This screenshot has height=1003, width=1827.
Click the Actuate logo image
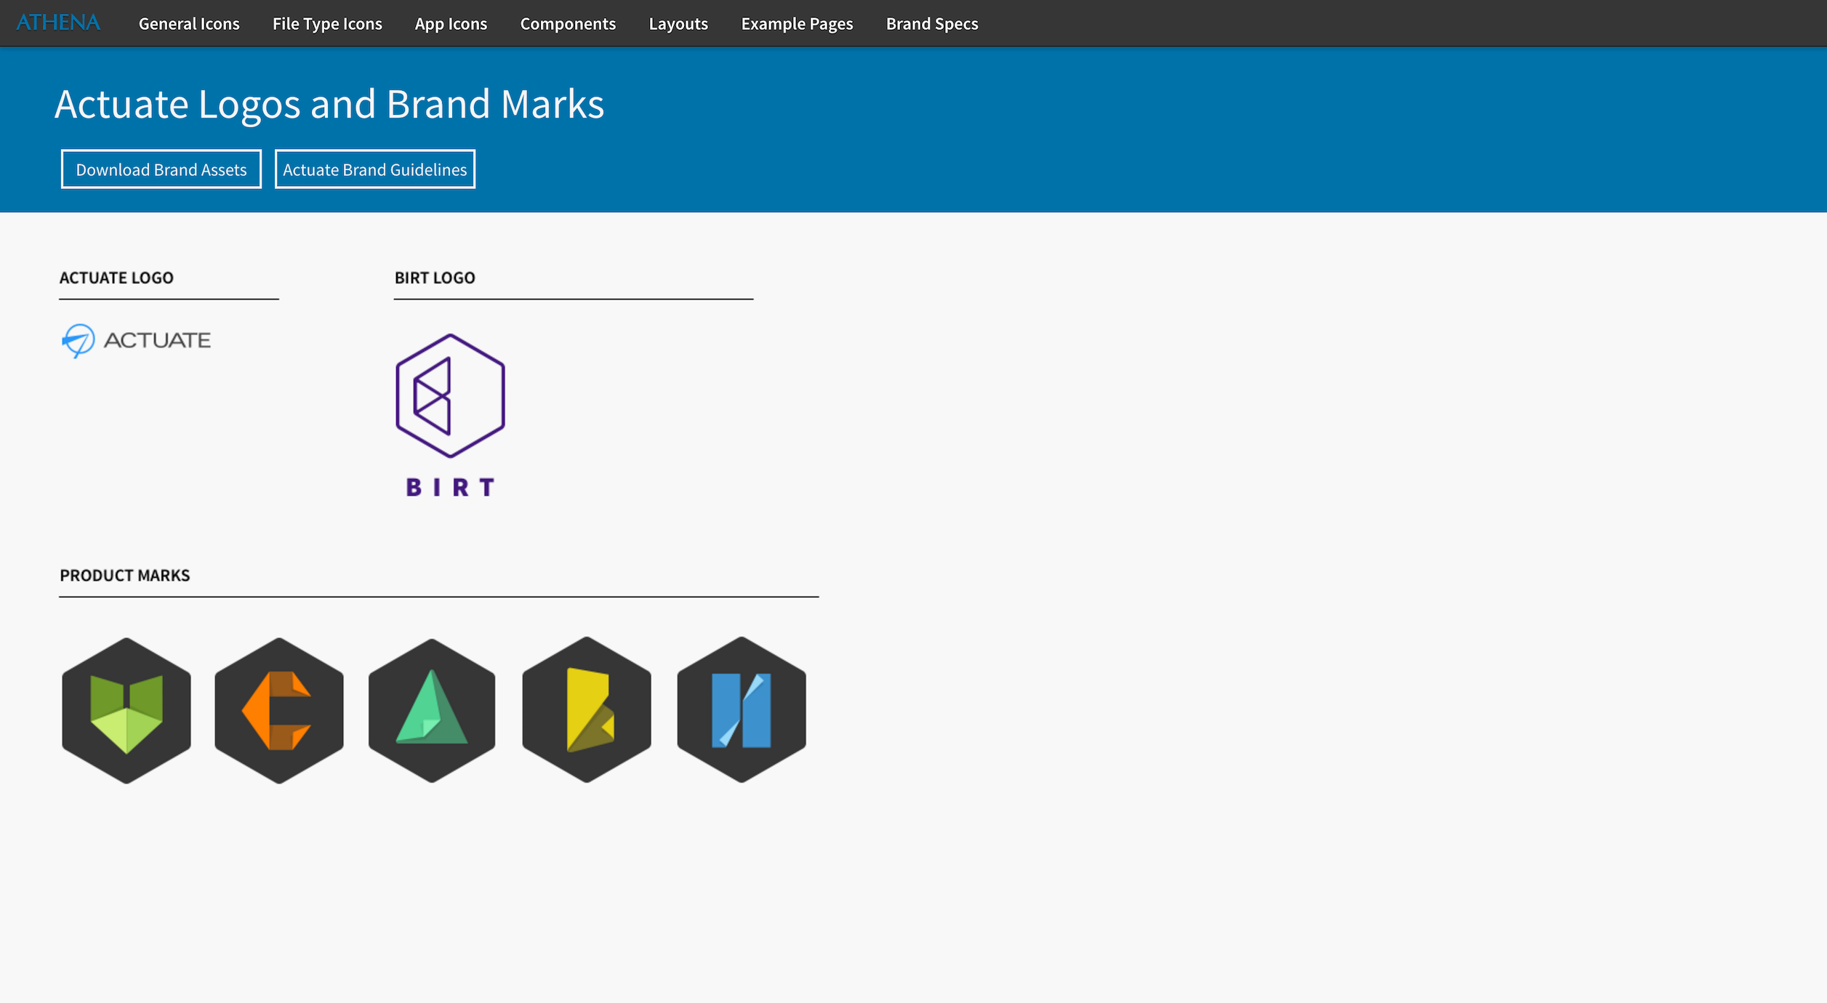coord(136,340)
